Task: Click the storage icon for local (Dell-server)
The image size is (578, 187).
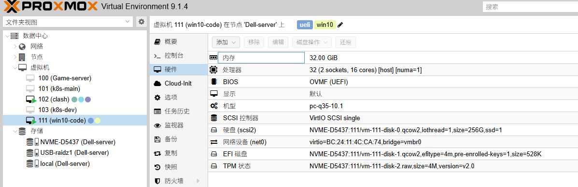Action: (x=32, y=163)
